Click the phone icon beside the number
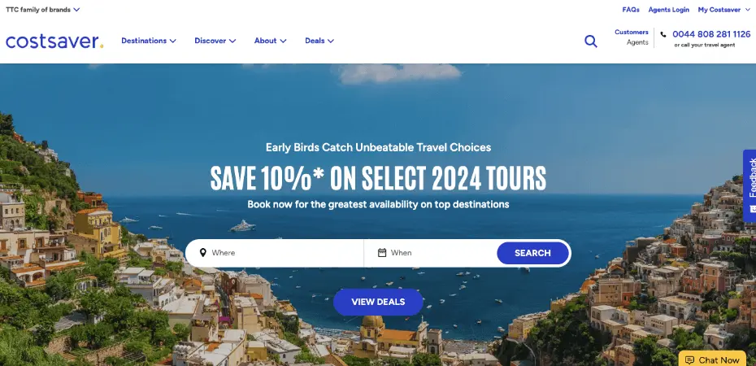Screen dimensions: 756x366 click(663, 35)
